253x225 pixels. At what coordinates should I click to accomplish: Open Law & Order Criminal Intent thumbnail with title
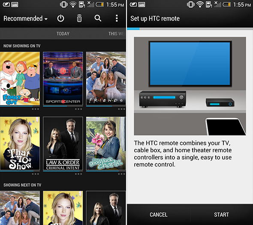[63, 144]
